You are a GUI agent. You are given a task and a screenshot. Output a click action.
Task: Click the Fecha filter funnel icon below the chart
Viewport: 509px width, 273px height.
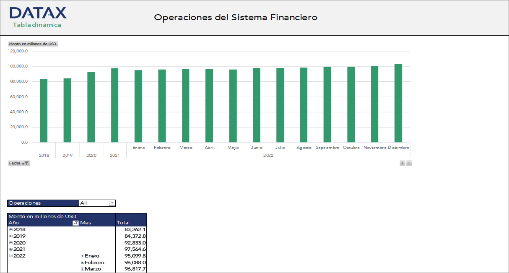[27, 163]
